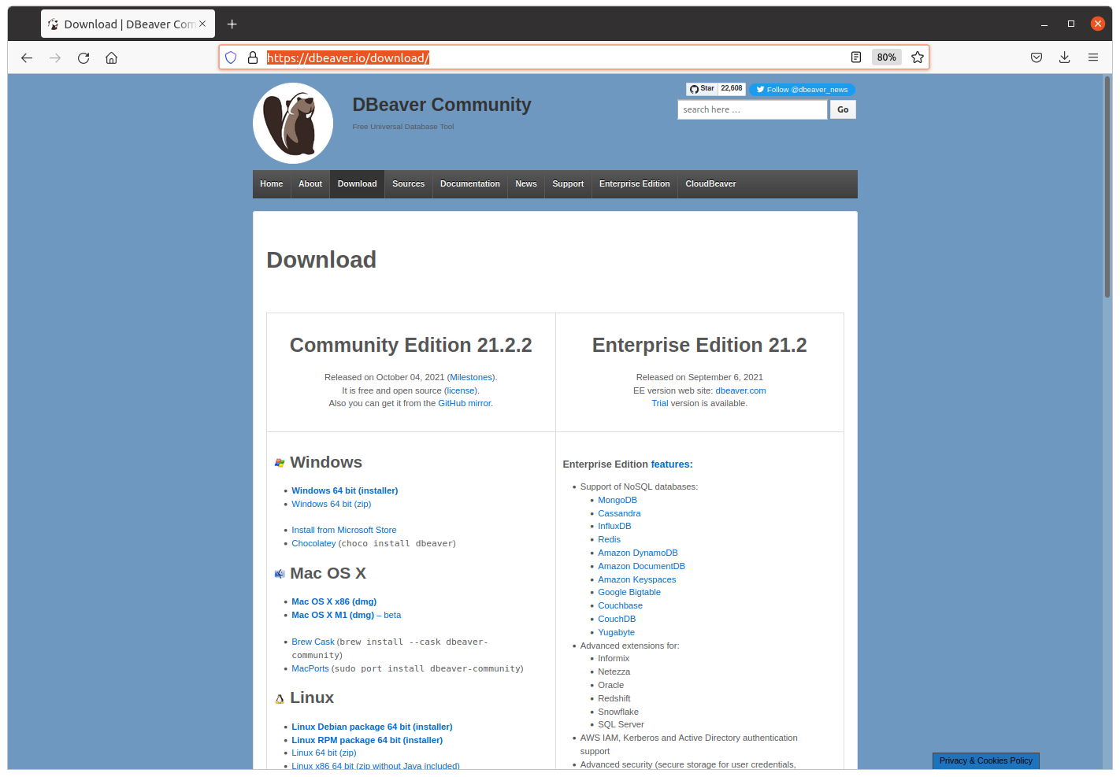1120x777 pixels.
Task: Select the Sources navigation item
Action: pyautogui.click(x=408, y=184)
